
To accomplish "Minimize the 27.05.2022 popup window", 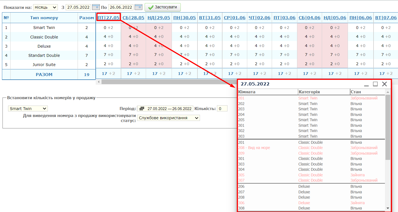I will click(x=367, y=84).
